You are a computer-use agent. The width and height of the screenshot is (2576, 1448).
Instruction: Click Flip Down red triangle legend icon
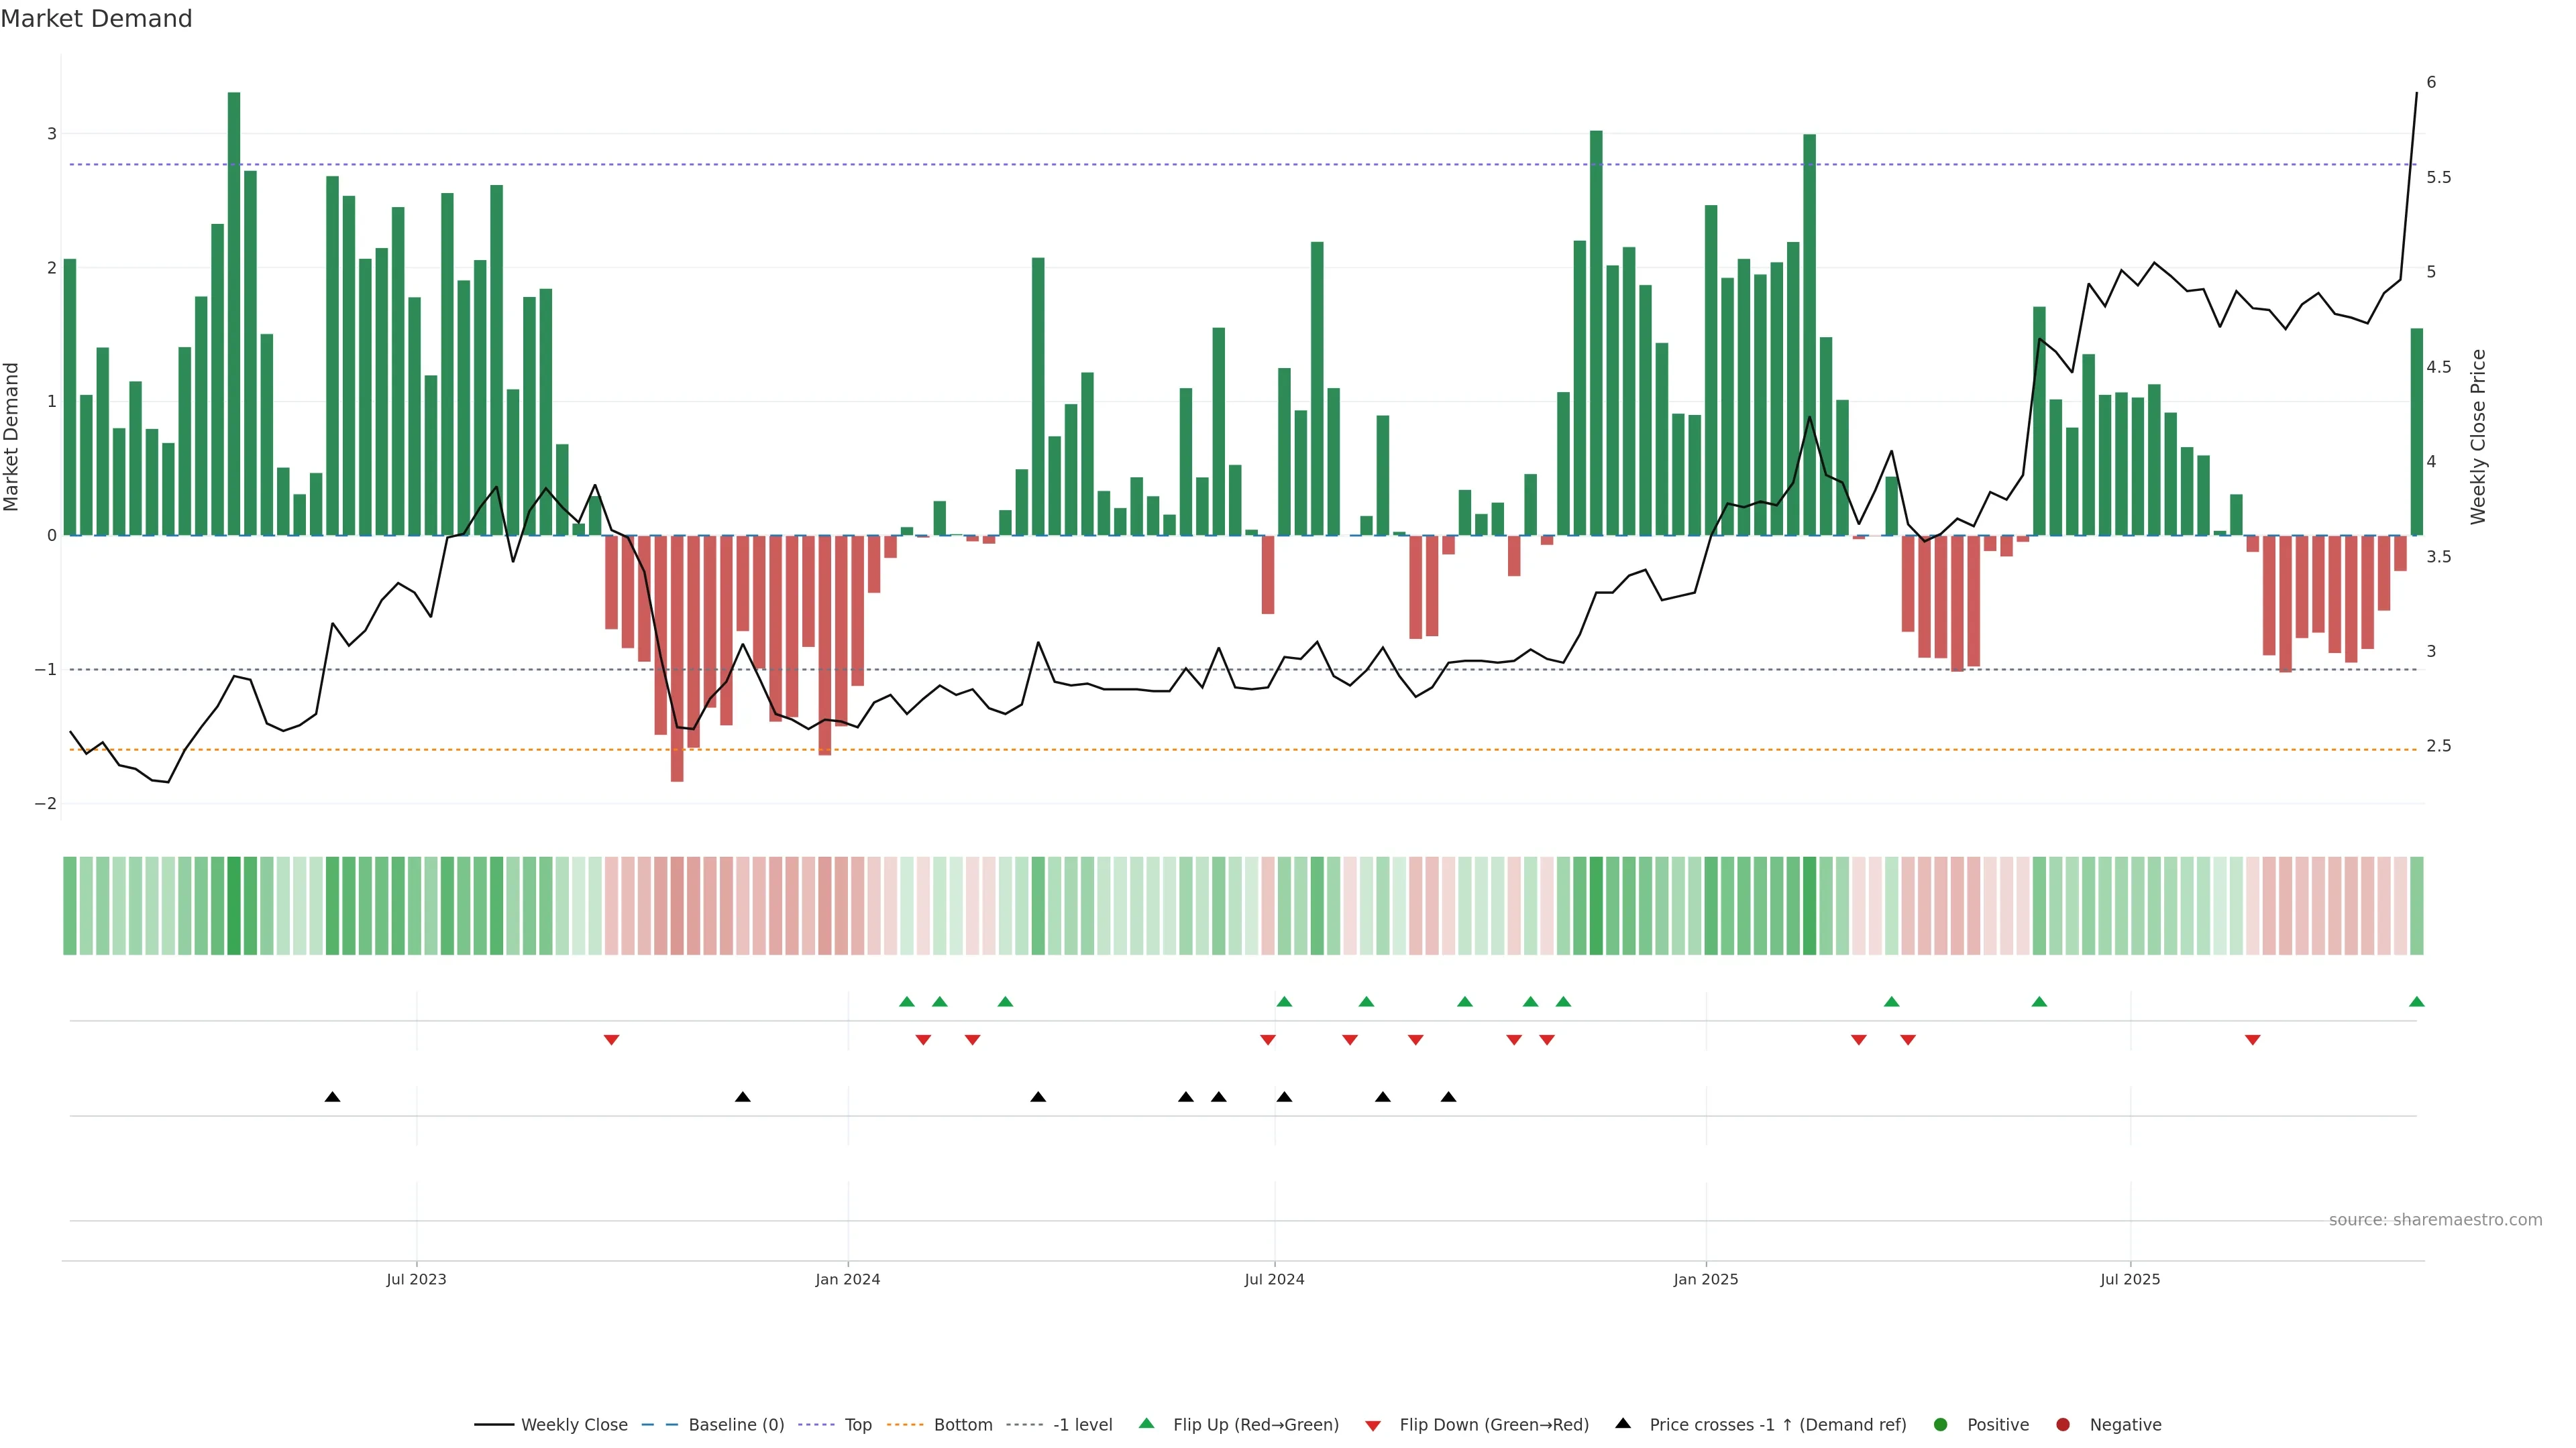point(1373,1426)
